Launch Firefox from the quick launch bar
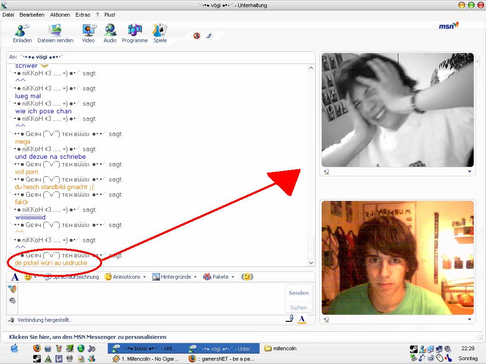Screen dimensions: 486x364 coord(37,348)
